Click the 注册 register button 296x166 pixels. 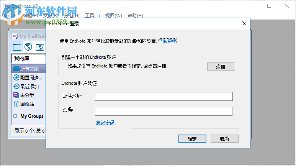(221, 67)
